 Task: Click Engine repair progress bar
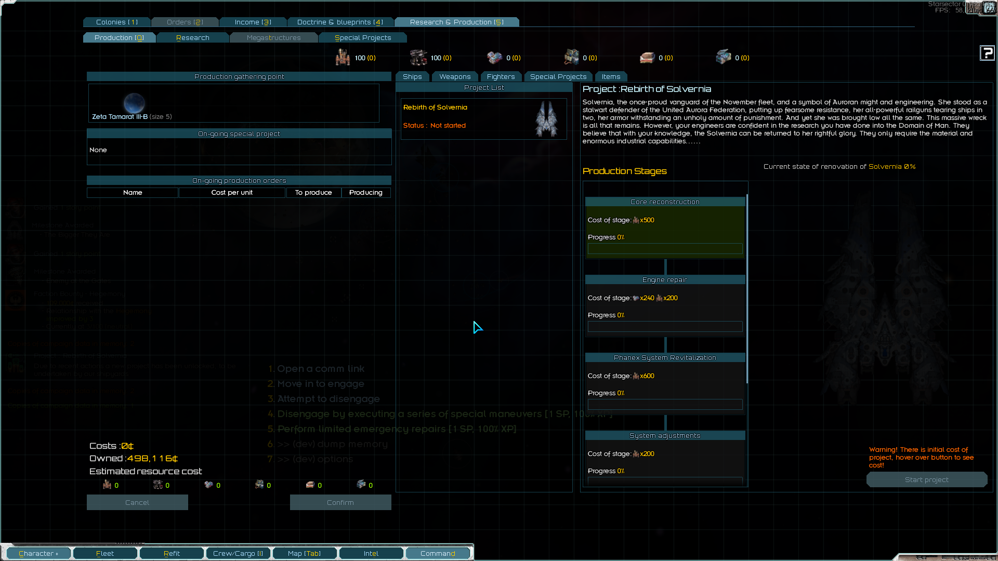point(665,327)
